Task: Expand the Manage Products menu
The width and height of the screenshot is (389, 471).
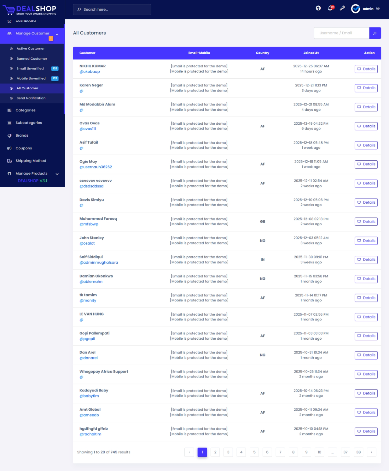Action: (57, 174)
